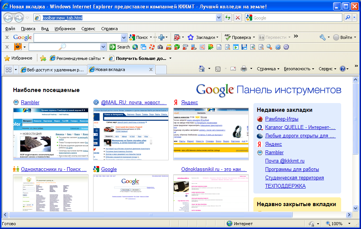
Task: Open search provider dropdown arrow
Action: click(355, 18)
